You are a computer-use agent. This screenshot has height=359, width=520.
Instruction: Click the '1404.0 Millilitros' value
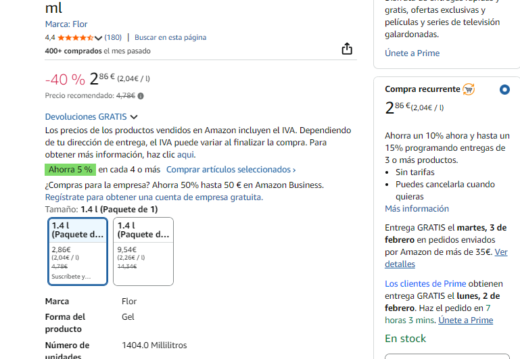pyautogui.click(x=154, y=345)
